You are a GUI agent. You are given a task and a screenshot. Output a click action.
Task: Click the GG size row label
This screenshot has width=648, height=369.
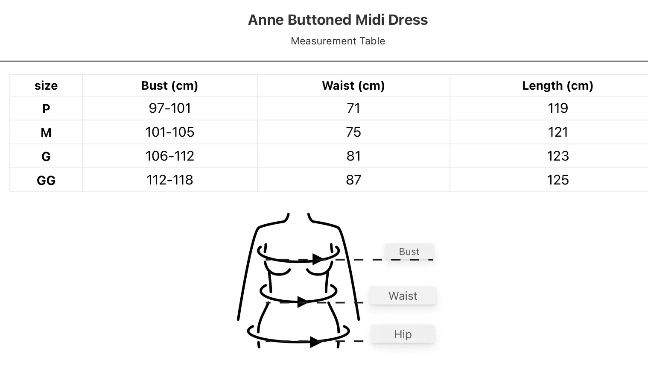tap(46, 180)
